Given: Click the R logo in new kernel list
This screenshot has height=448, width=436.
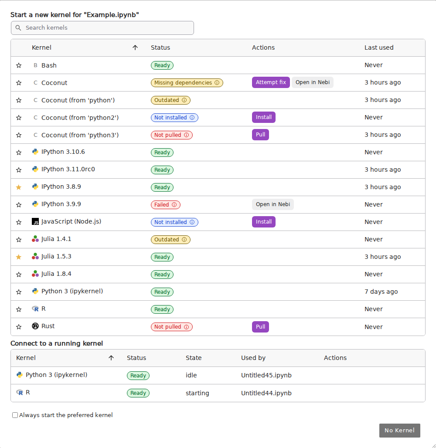Looking at the screenshot, I should point(35,309).
